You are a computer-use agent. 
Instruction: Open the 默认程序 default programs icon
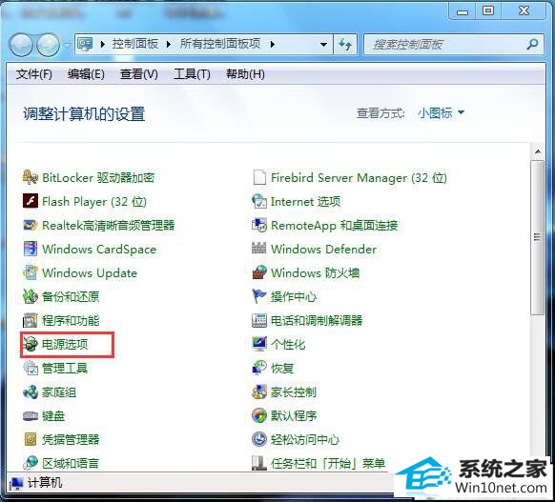tap(259, 415)
